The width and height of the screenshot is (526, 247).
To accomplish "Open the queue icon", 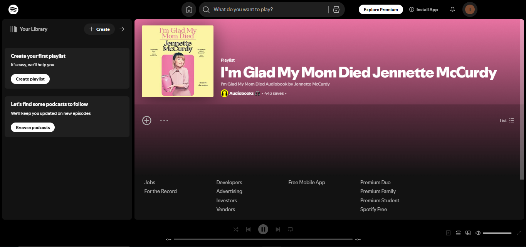I will [458, 233].
